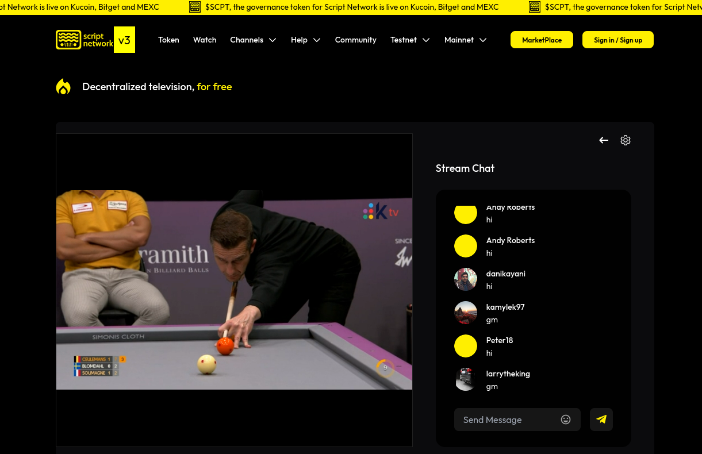Click the MarketPlace button

[542, 40]
